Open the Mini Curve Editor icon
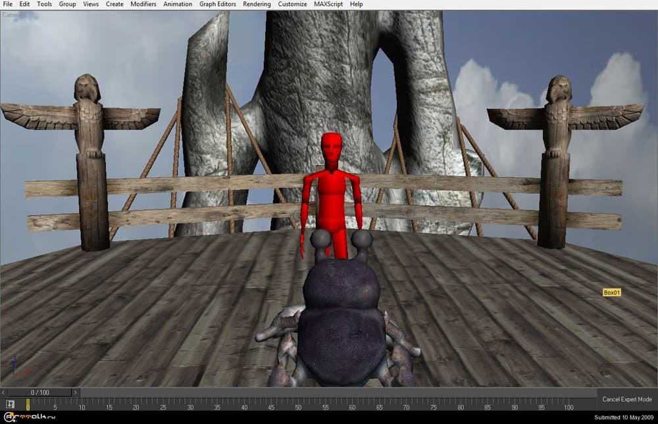The image size is (658, 424). [10, 404]
